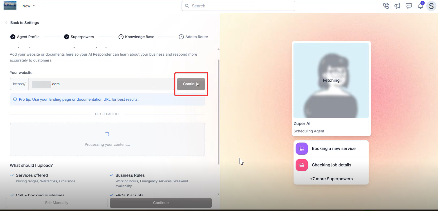Select Checking job details superpower
Viewport: 438px width, 211px height.
point(331,165)
